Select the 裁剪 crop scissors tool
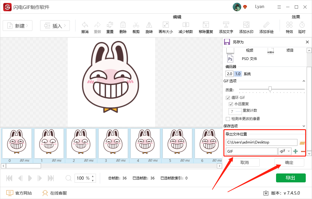The image size is (312, 199). (x=136, y=25)
